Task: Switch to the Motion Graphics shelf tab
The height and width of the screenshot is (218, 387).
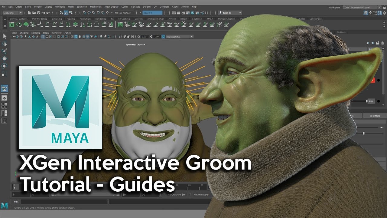Action: (226, 19)
